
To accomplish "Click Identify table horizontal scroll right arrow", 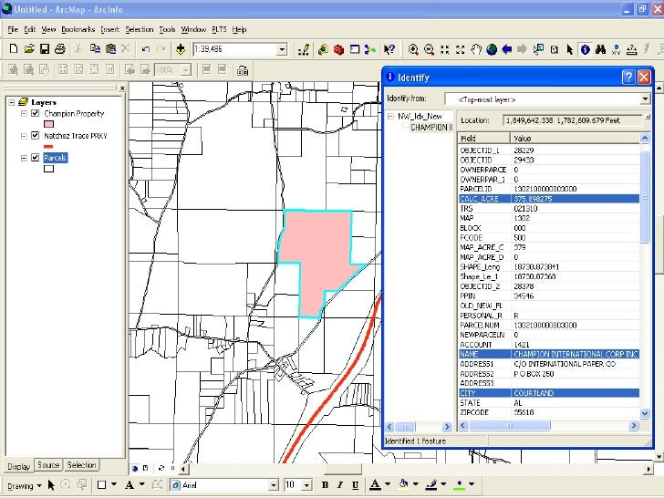I will (x=634, y=425).
